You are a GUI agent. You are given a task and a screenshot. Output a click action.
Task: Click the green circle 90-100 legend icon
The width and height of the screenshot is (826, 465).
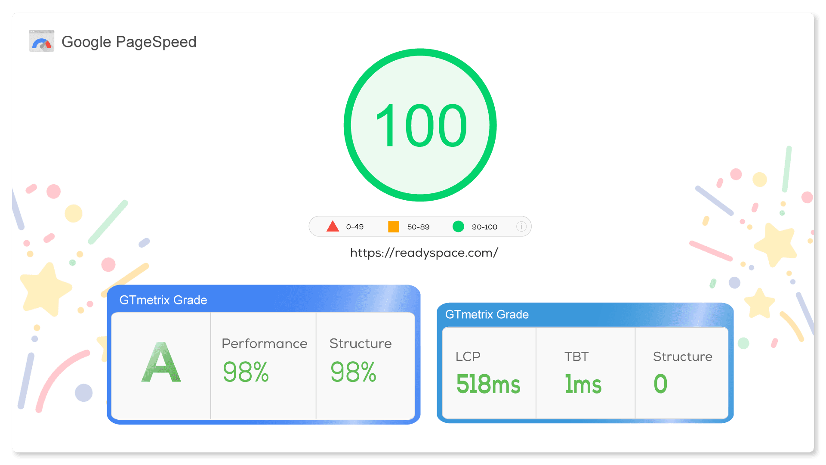[x=458, y=226]
